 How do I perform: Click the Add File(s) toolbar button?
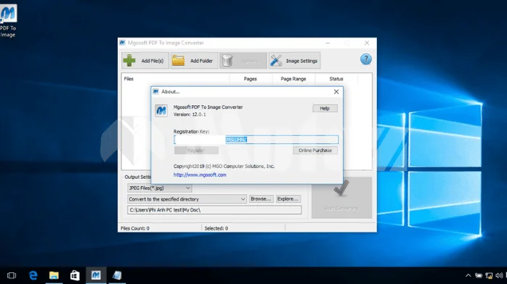[145, 61]
